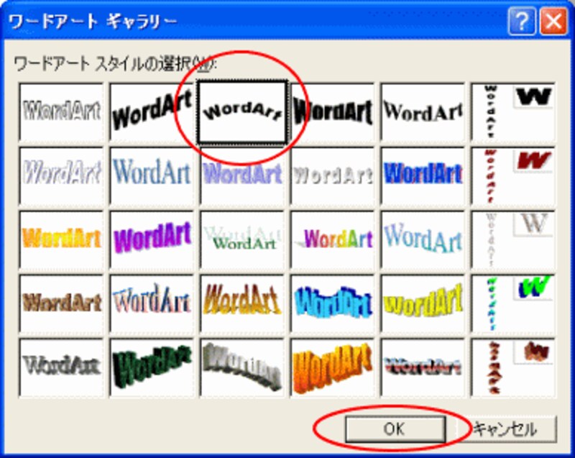Screen dimensions: 575x458
Task: Select the brown textured WordArt style
Action: click(x=62, y=303)
